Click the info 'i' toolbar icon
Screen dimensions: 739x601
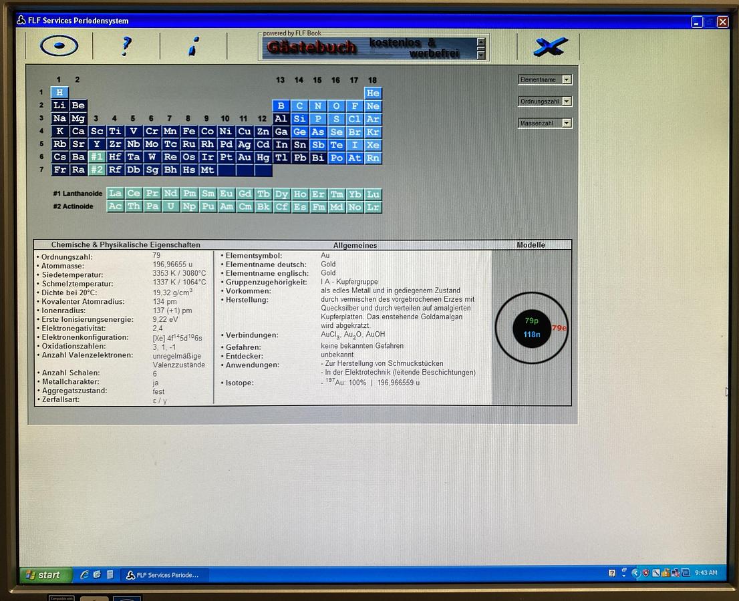(x=193, y=46)
